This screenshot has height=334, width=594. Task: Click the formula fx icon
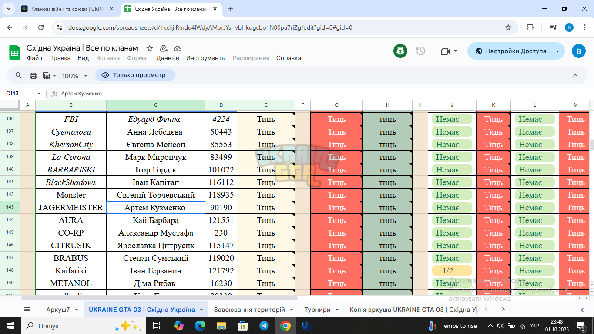54,94
